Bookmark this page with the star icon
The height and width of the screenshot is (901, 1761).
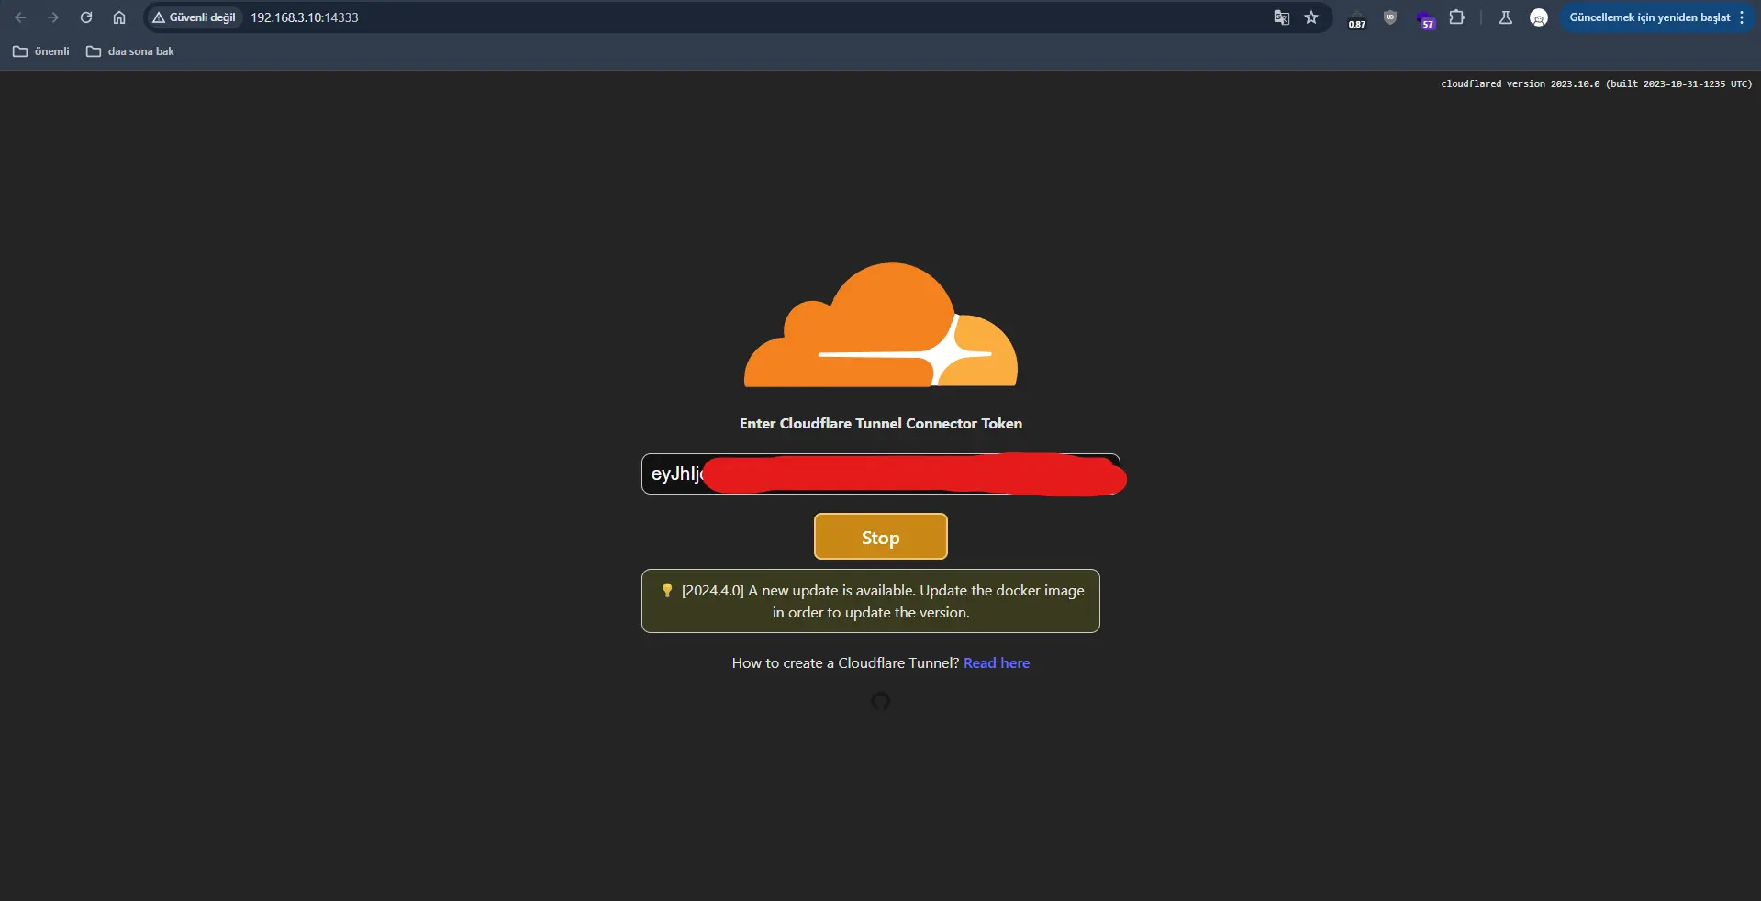[1311, 17]
